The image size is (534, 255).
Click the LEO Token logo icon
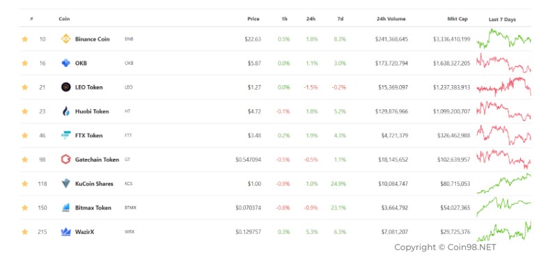pyautogui.click(x=65, y=87)
